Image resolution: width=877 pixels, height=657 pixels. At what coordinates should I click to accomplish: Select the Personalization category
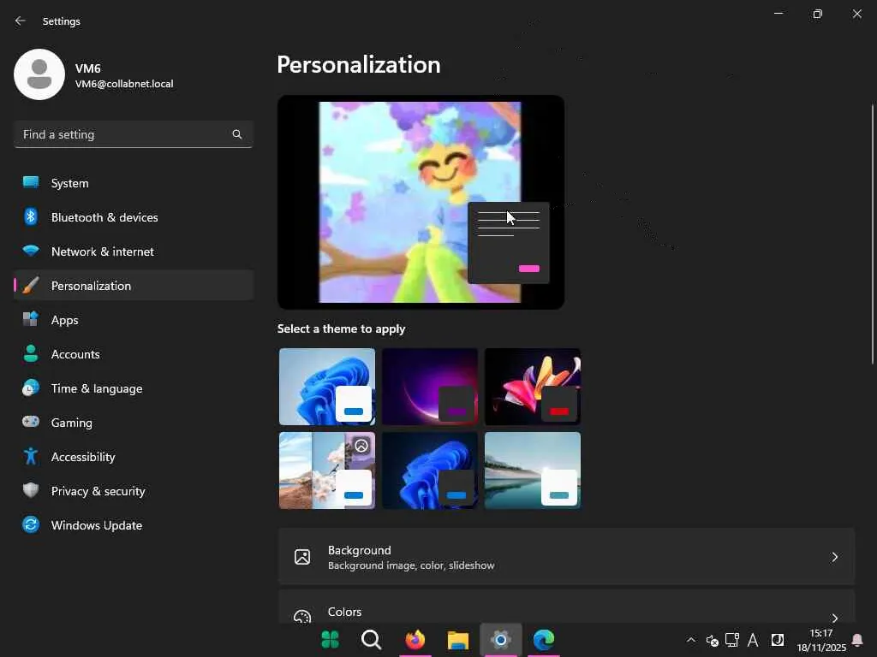tap(134, 286)
